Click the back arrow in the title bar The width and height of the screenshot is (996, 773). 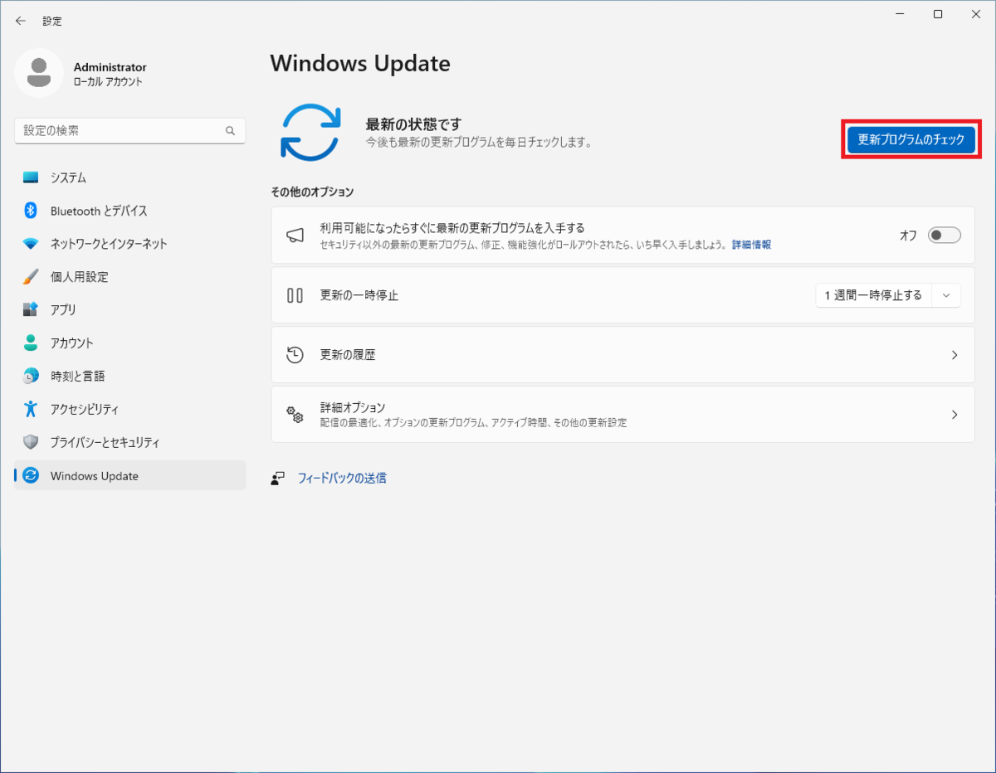tap(20, 21)
